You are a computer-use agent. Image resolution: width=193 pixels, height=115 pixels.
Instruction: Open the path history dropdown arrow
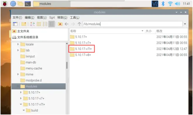(185, 24)
